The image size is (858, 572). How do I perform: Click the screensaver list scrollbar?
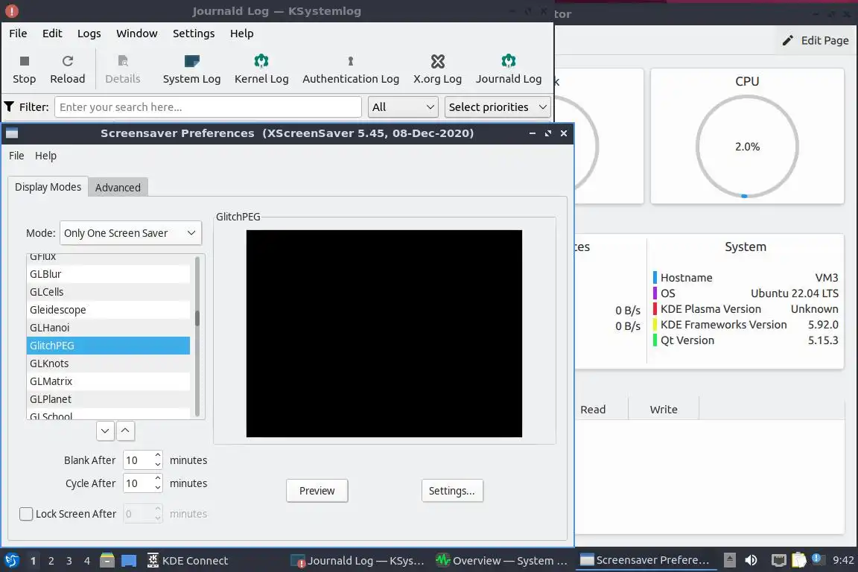[x=197, y=336]
